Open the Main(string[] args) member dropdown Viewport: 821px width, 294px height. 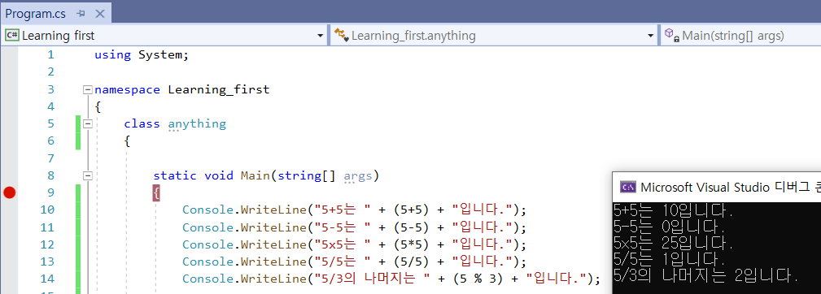point(740,36)
